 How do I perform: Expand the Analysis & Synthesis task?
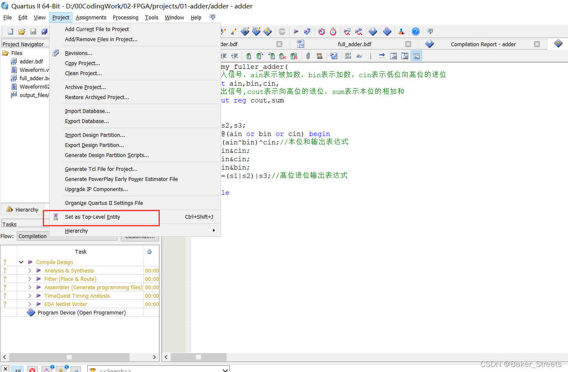tap(30, 270)
